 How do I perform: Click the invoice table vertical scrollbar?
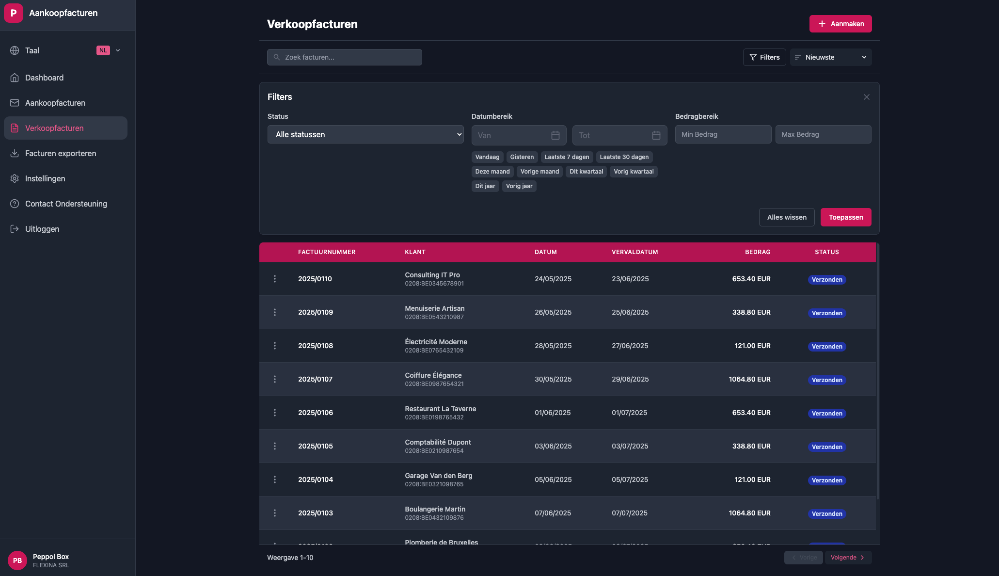click(878, 371)
